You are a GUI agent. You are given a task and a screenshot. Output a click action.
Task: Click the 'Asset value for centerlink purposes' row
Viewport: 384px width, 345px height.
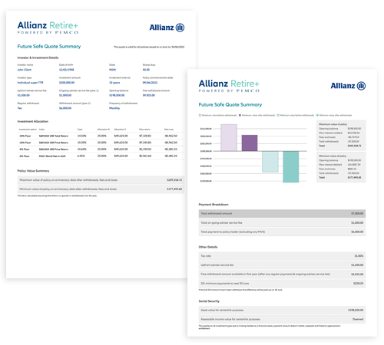pyautogui.click(x=282, y=310)
